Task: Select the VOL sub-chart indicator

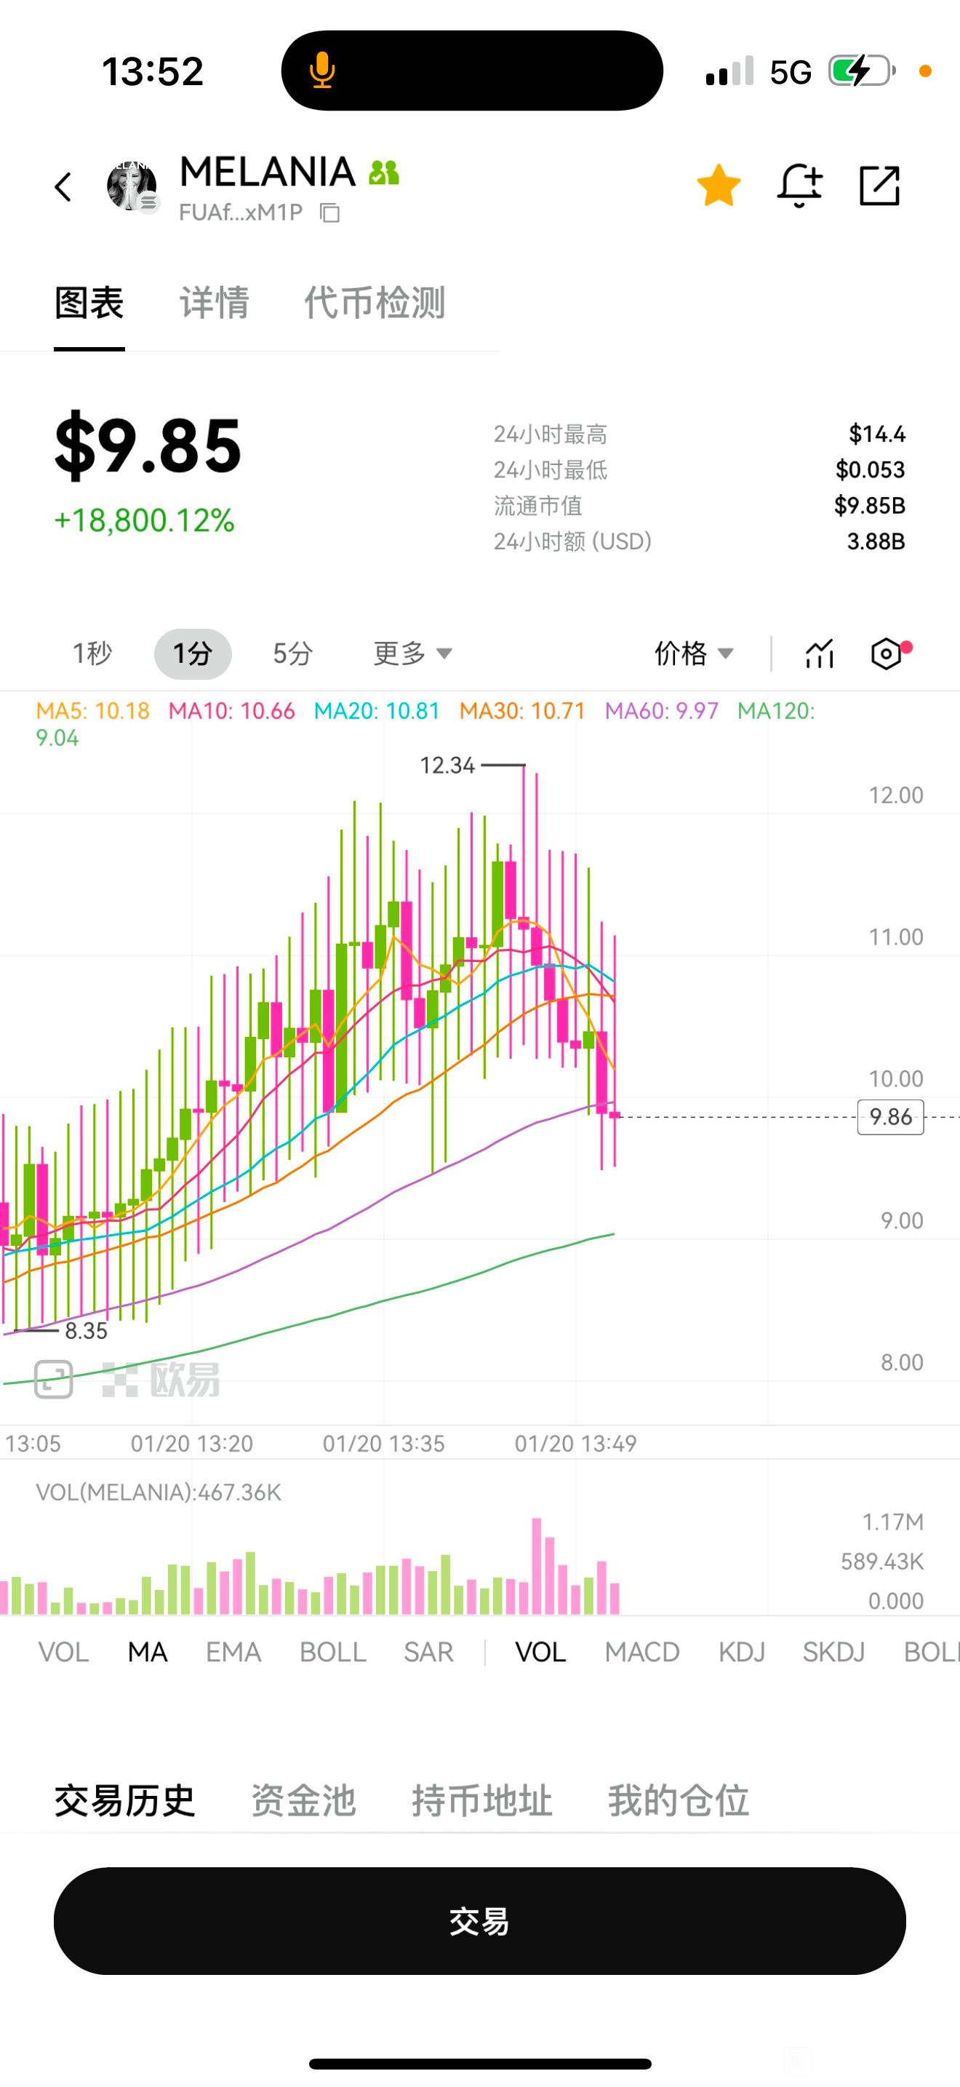Action: pos(540,1652)
